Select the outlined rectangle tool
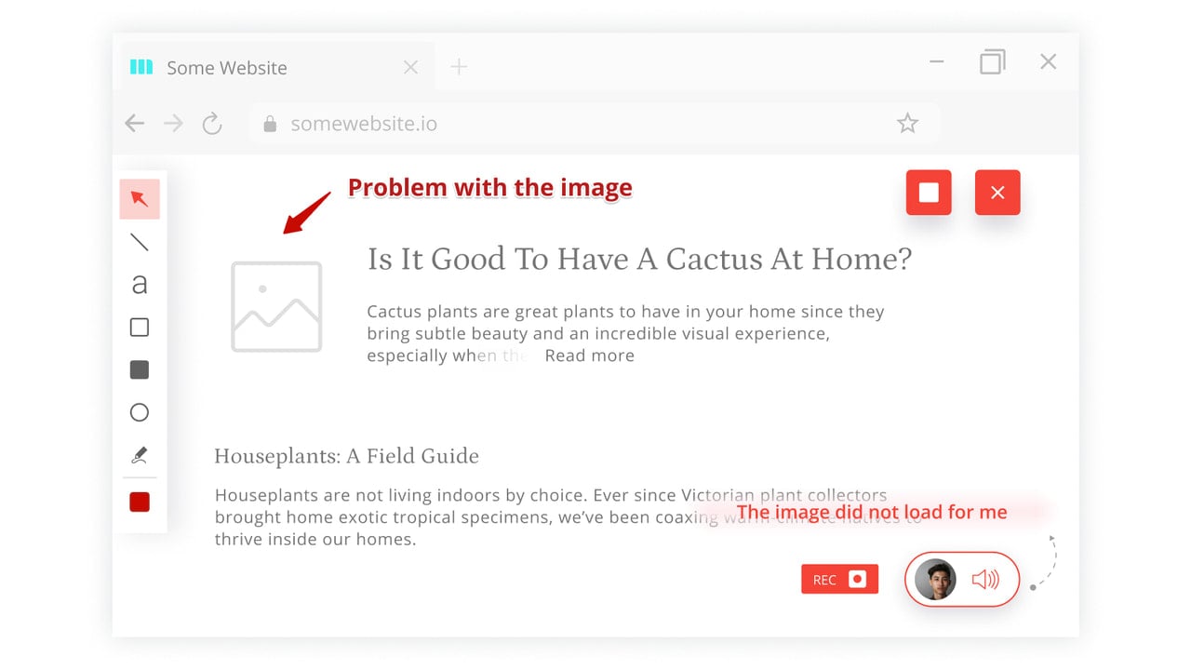The image size is (1191, 670). (140, 328)
